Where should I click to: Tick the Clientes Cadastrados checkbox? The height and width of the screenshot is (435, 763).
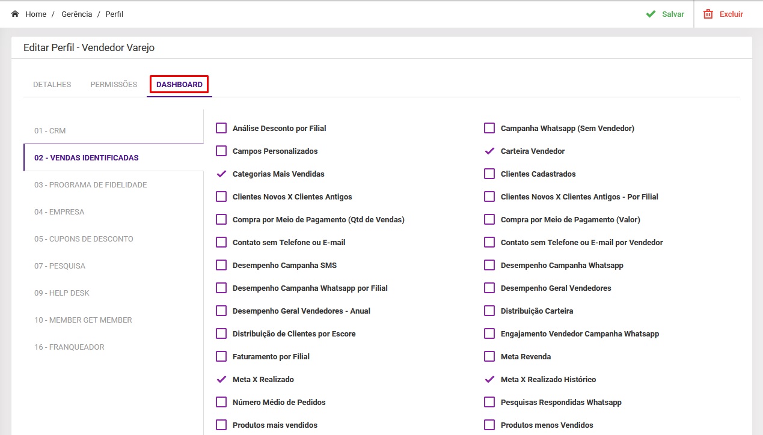click(489, 174)
